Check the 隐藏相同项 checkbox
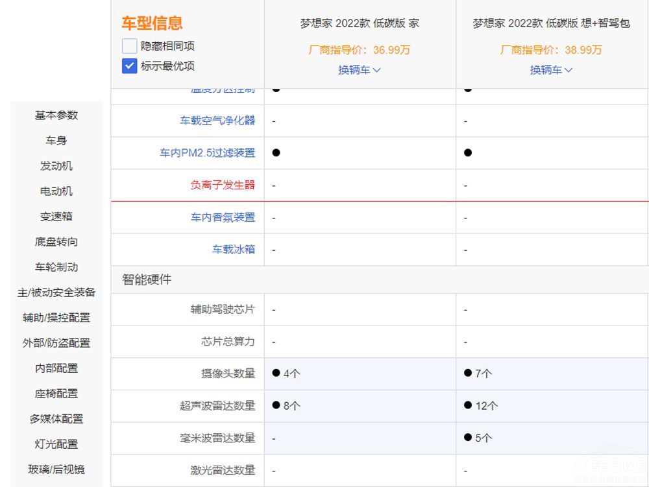 click(130, 46)
